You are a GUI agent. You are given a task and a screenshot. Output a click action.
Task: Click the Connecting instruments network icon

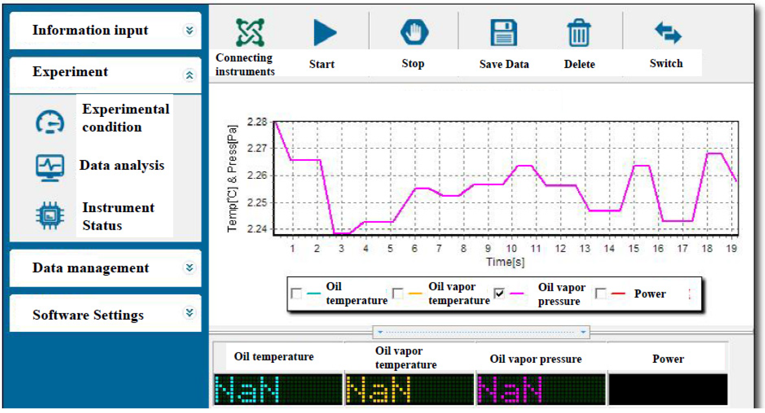pyautogui.click(x=250, y=33)
